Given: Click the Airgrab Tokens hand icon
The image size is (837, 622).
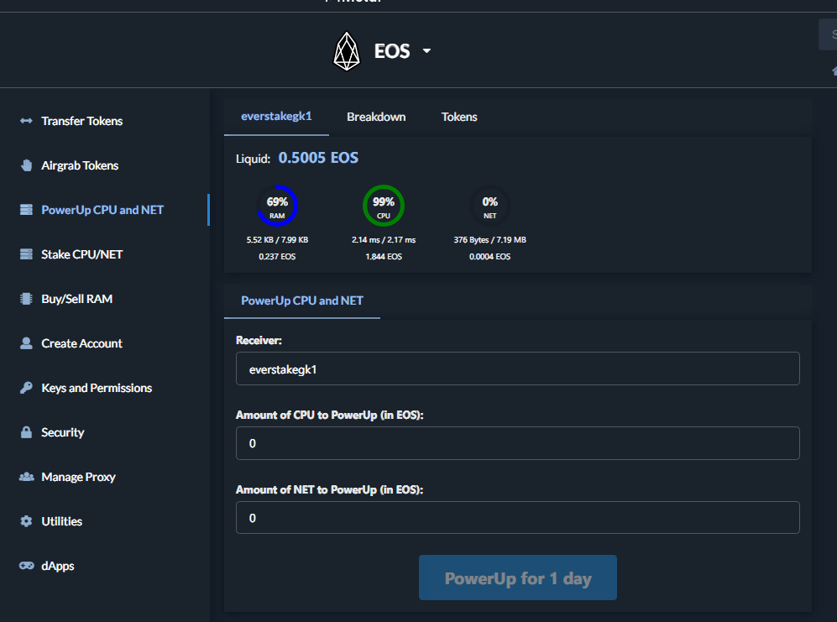Looking at the screenshot, I should pos(26,165).
